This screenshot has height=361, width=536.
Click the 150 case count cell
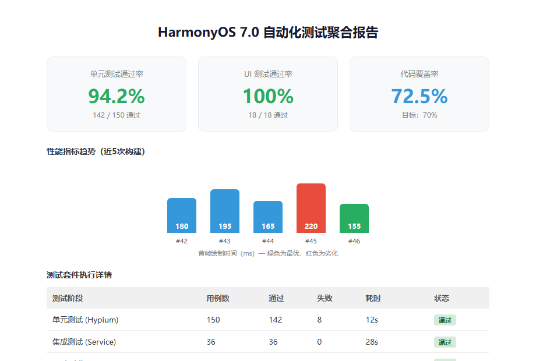pos(213,320)
